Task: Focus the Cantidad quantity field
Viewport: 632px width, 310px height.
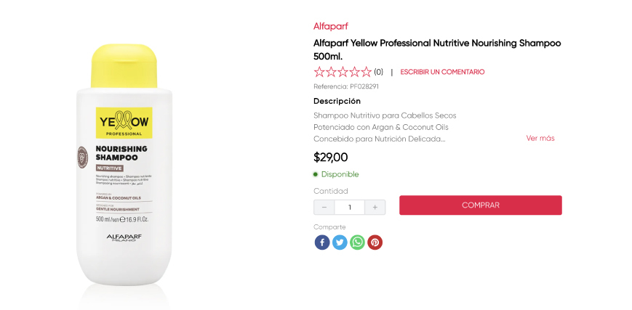Action: pyautogui.click(x=350, y=207)
